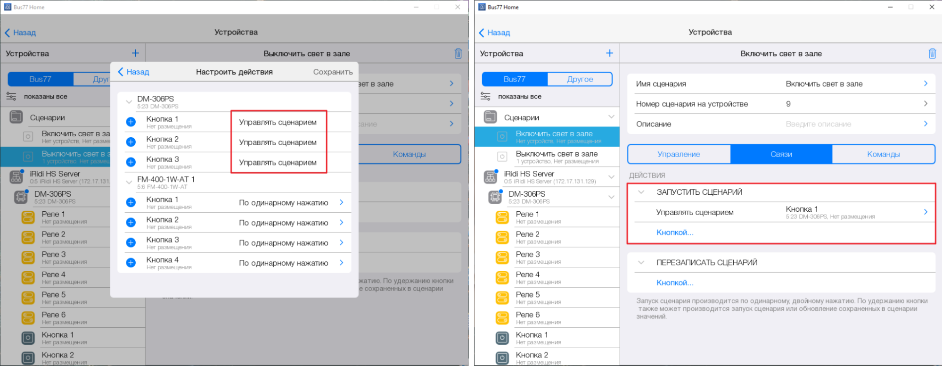Viewport: 942px width, 366px height.
Task: Click the Реле 5 relay icon in right window
Action: point(502,298)
